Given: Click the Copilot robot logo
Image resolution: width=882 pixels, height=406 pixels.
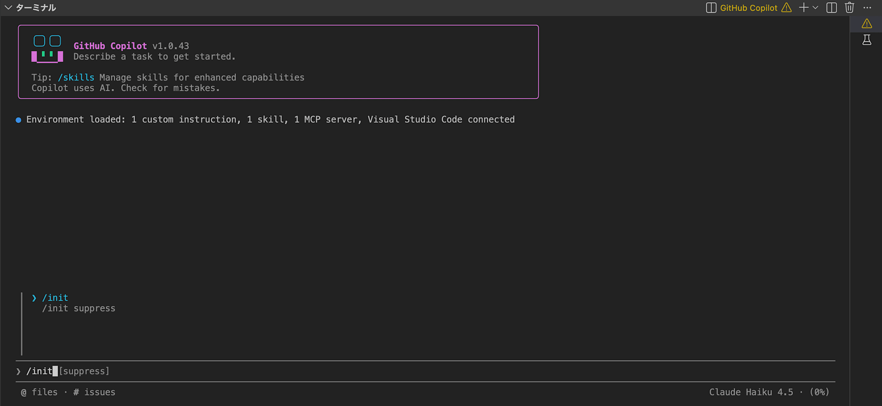Looking at the screenshot, I should click(x=47, y=49).
